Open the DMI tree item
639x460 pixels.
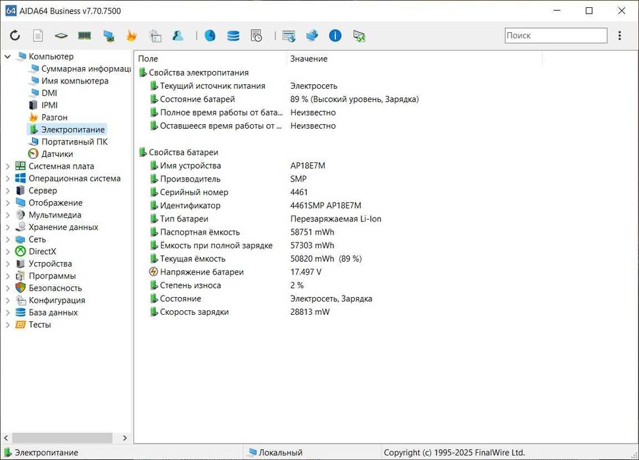[x=43, y=93]
